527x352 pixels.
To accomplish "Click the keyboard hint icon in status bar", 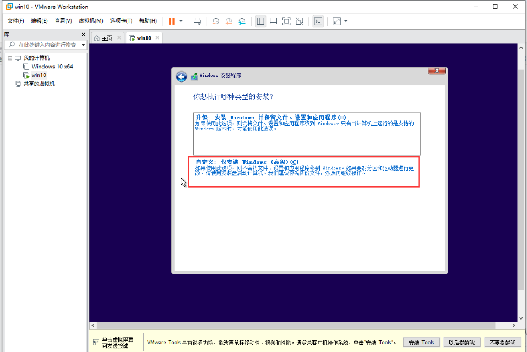I will tap(96, 342).
